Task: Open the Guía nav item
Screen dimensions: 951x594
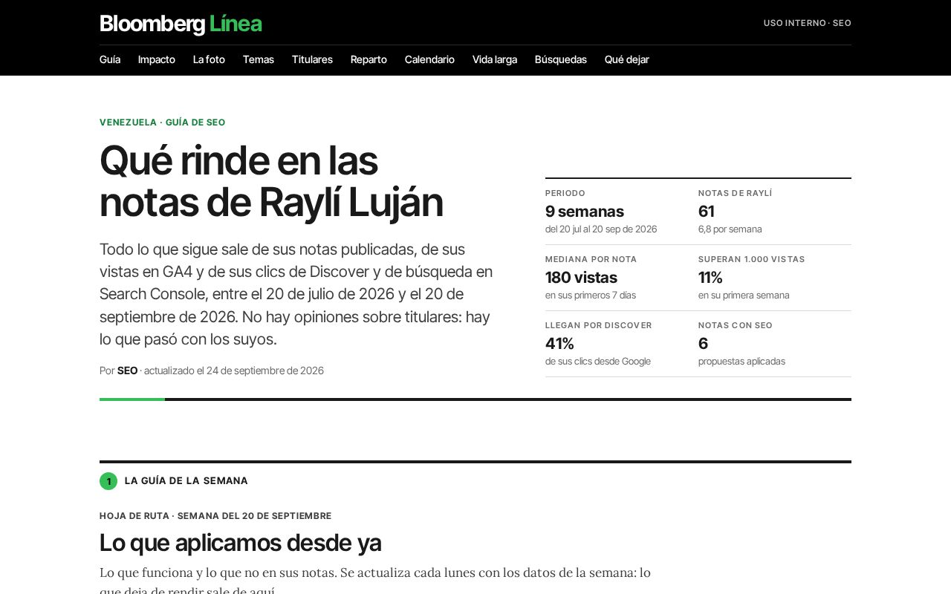Action: [x=110, y=59]
